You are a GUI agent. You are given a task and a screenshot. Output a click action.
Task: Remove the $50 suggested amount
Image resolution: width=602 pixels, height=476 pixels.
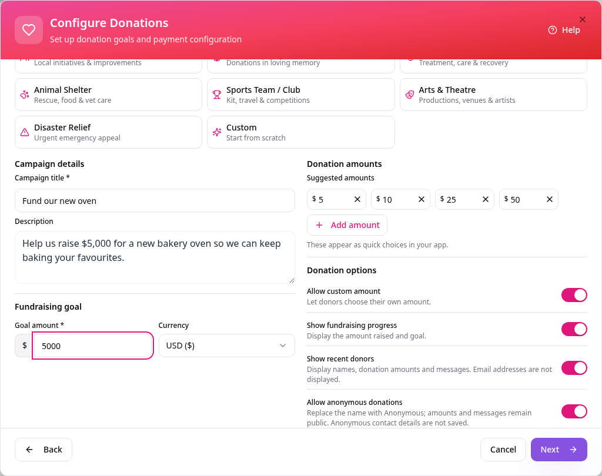click(x=550, y=199)
